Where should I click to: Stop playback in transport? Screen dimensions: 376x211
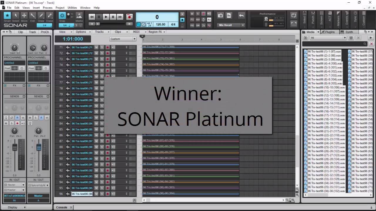(x=99, y=17)
